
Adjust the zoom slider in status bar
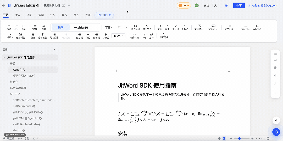tap(241, 138)
